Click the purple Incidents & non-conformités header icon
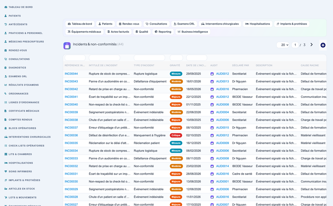The width and height of the screenshot is (333, 206). click(x=67, y=46)
